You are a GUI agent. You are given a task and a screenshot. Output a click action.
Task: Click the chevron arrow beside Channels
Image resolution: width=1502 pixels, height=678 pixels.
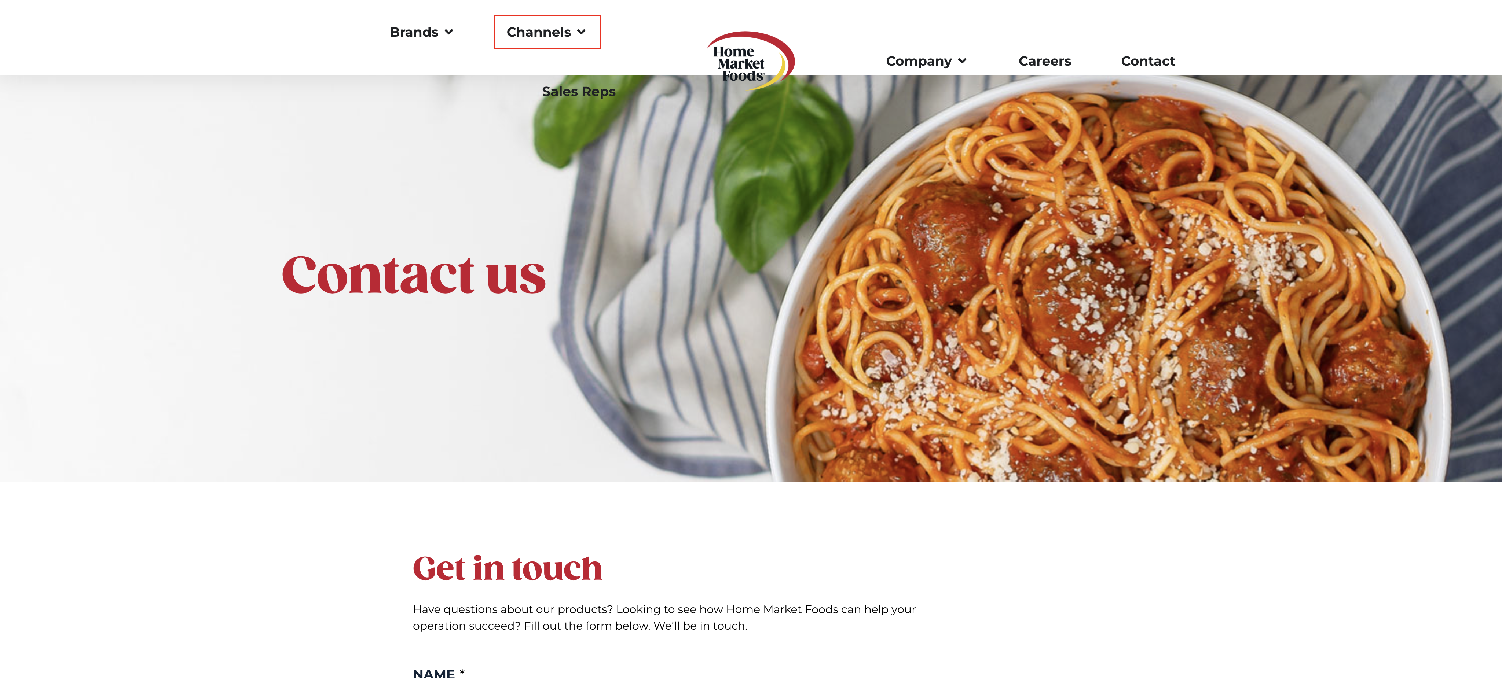tap(581, 32)
